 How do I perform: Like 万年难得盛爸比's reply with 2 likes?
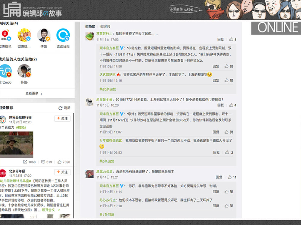click(229, 152)
